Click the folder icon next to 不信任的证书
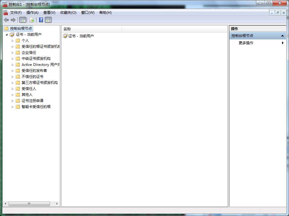The height and width of the screenshot is (216, 289). click(18, 77)
